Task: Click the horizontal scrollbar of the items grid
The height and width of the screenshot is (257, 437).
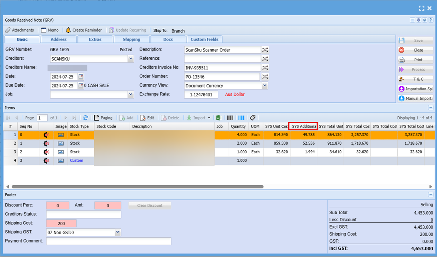Action: [138, 187]
